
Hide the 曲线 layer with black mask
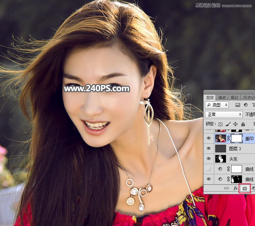(x=209, y=179)
